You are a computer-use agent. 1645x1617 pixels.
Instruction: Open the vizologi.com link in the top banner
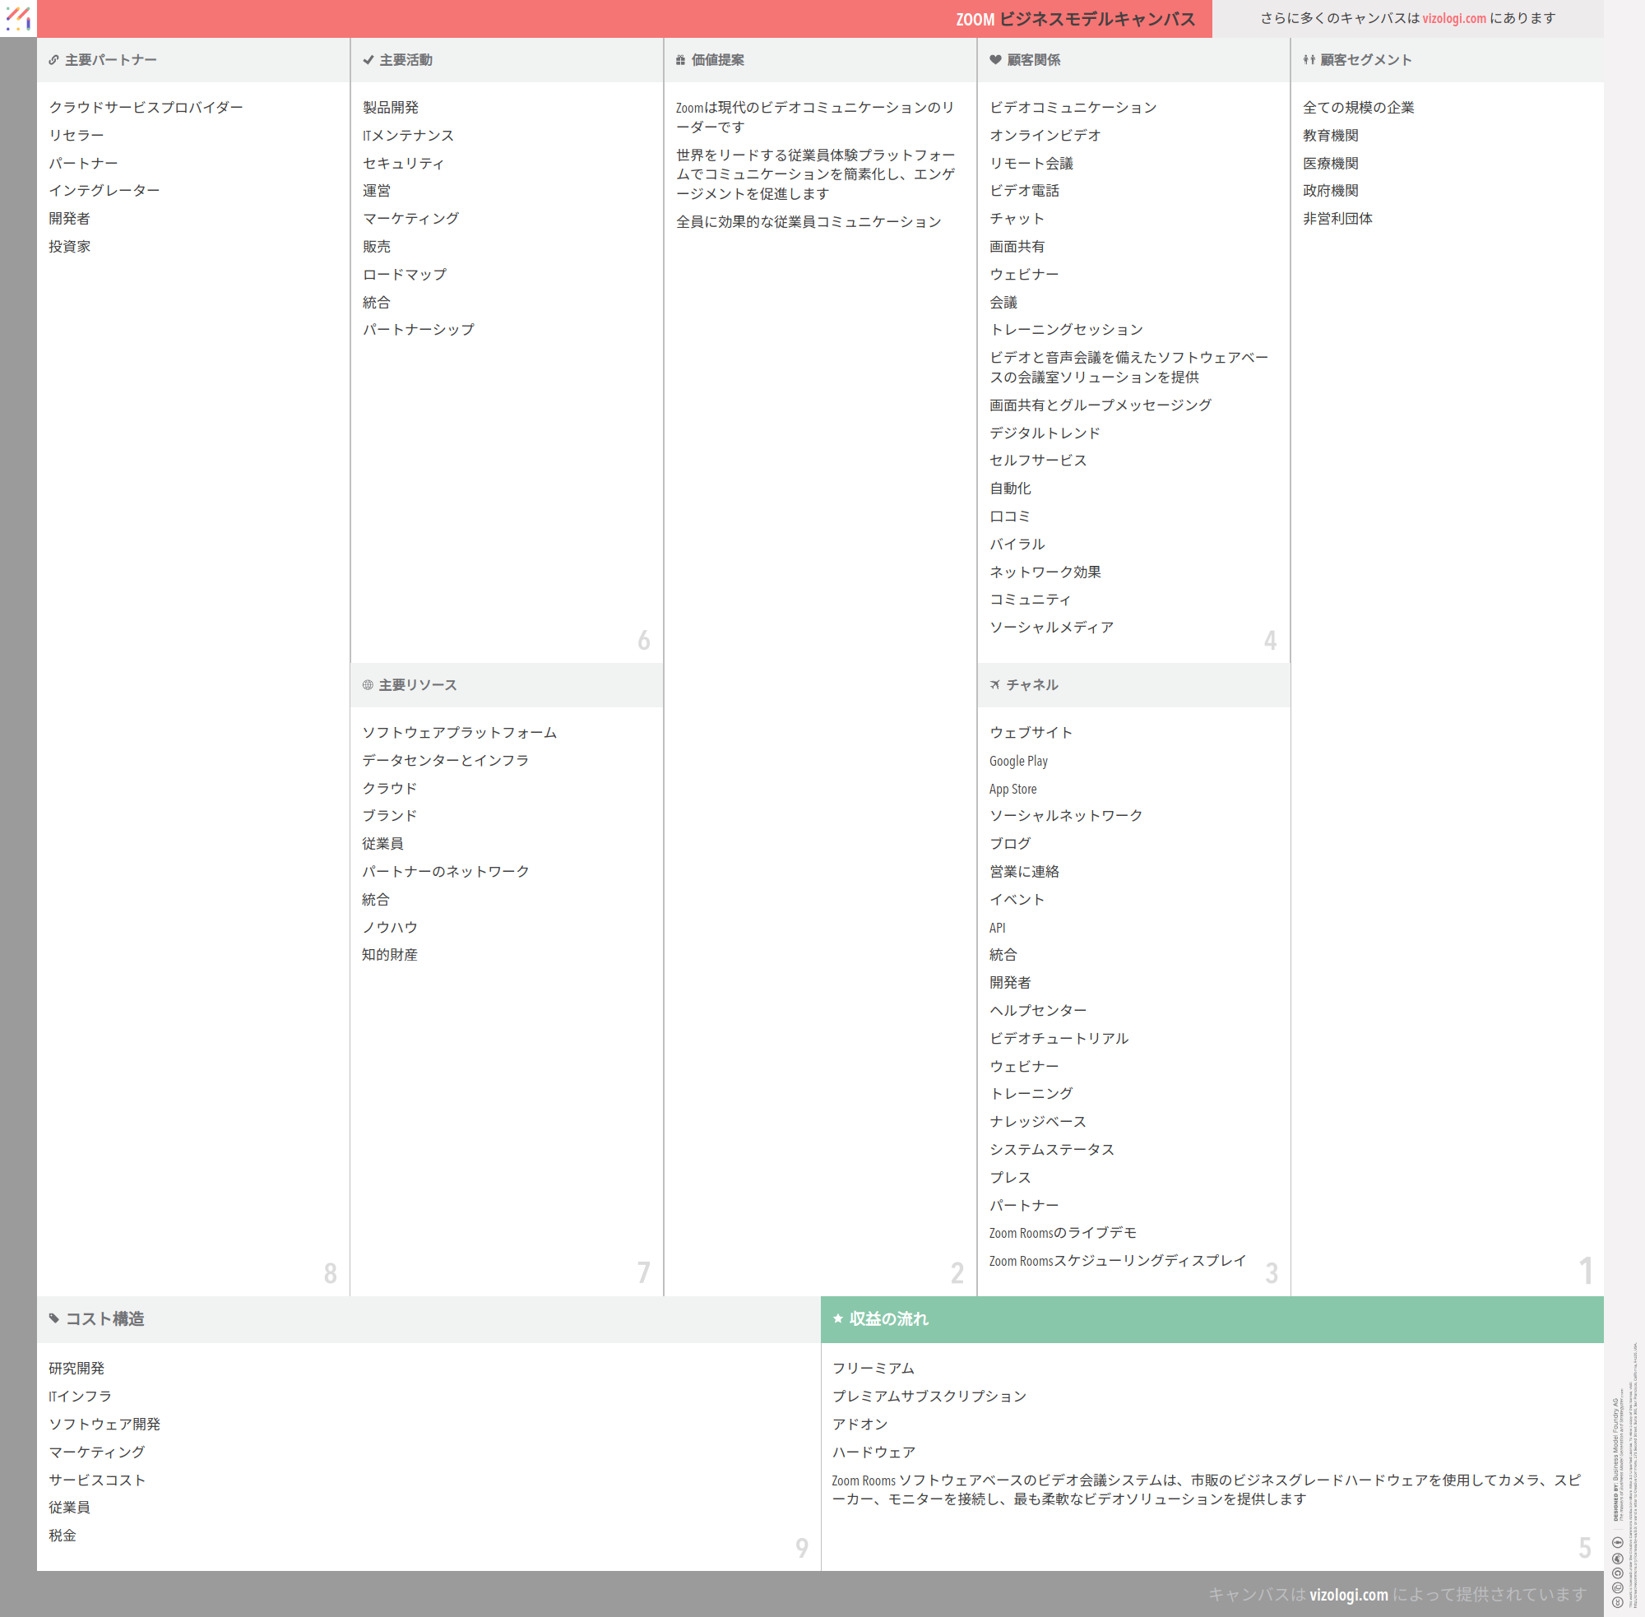coord(1454,19)
